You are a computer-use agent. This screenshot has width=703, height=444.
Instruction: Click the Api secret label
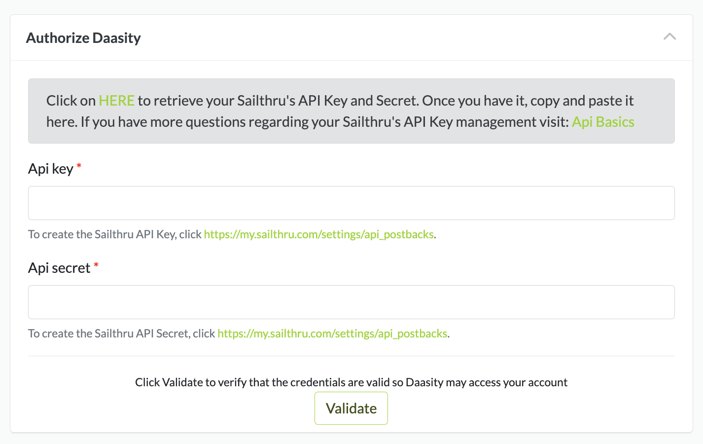click(x=59, y=268)
